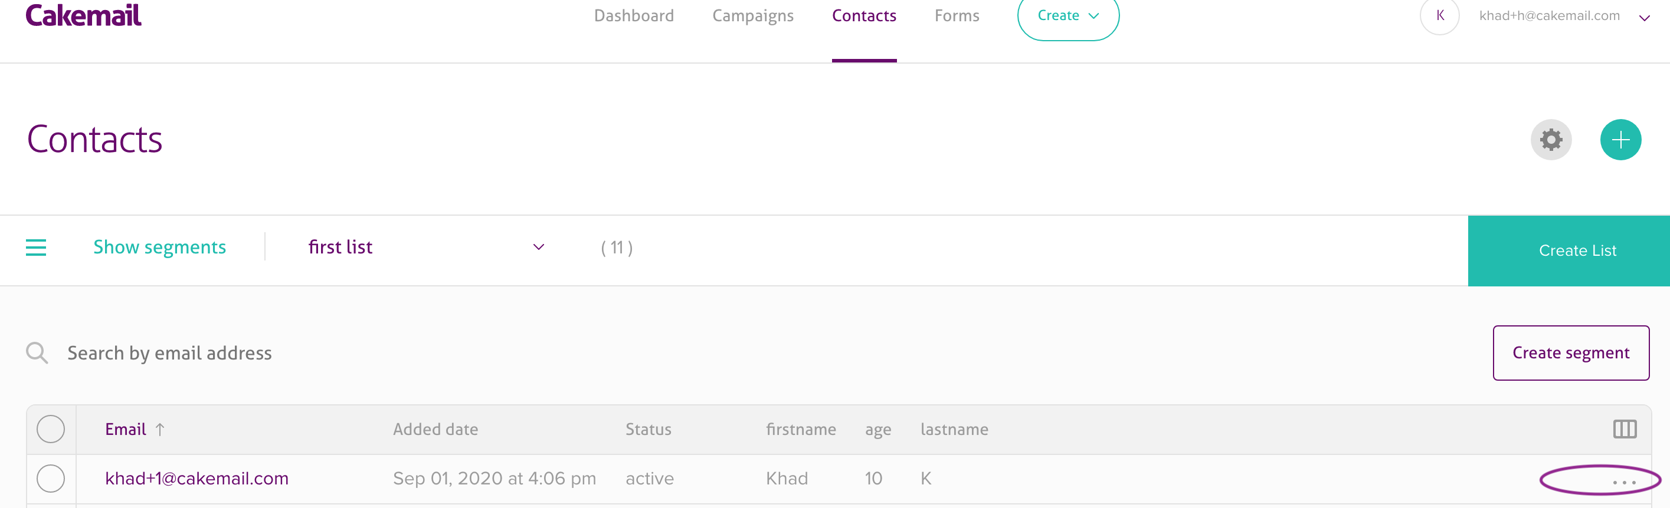The width and height of the screenshot is (1670, 508).
Task: Toggle the select-all contacts checkbox in header
Action: tap(51, 429)
